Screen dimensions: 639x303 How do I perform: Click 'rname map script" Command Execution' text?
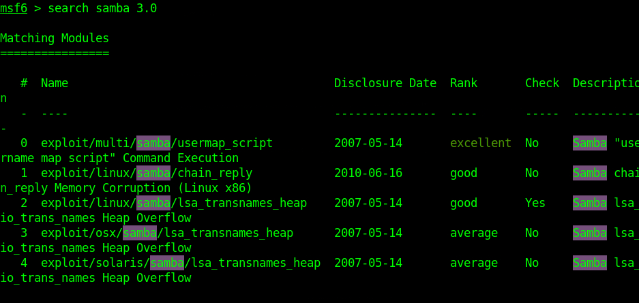point(119,158)
